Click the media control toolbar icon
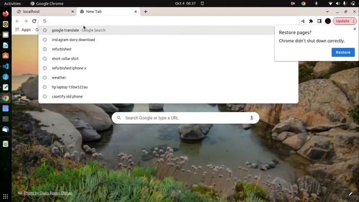Image resolution: width=359 pixels, height=202 pixels. pos(303,21)
